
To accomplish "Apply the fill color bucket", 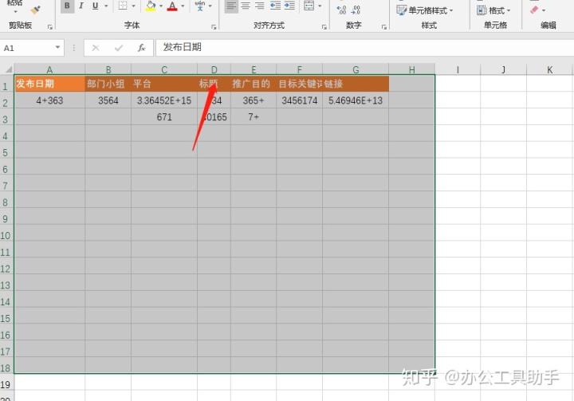I will pos(150,6).
